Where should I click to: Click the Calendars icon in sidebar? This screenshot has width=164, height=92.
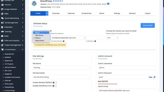[2, 27]
